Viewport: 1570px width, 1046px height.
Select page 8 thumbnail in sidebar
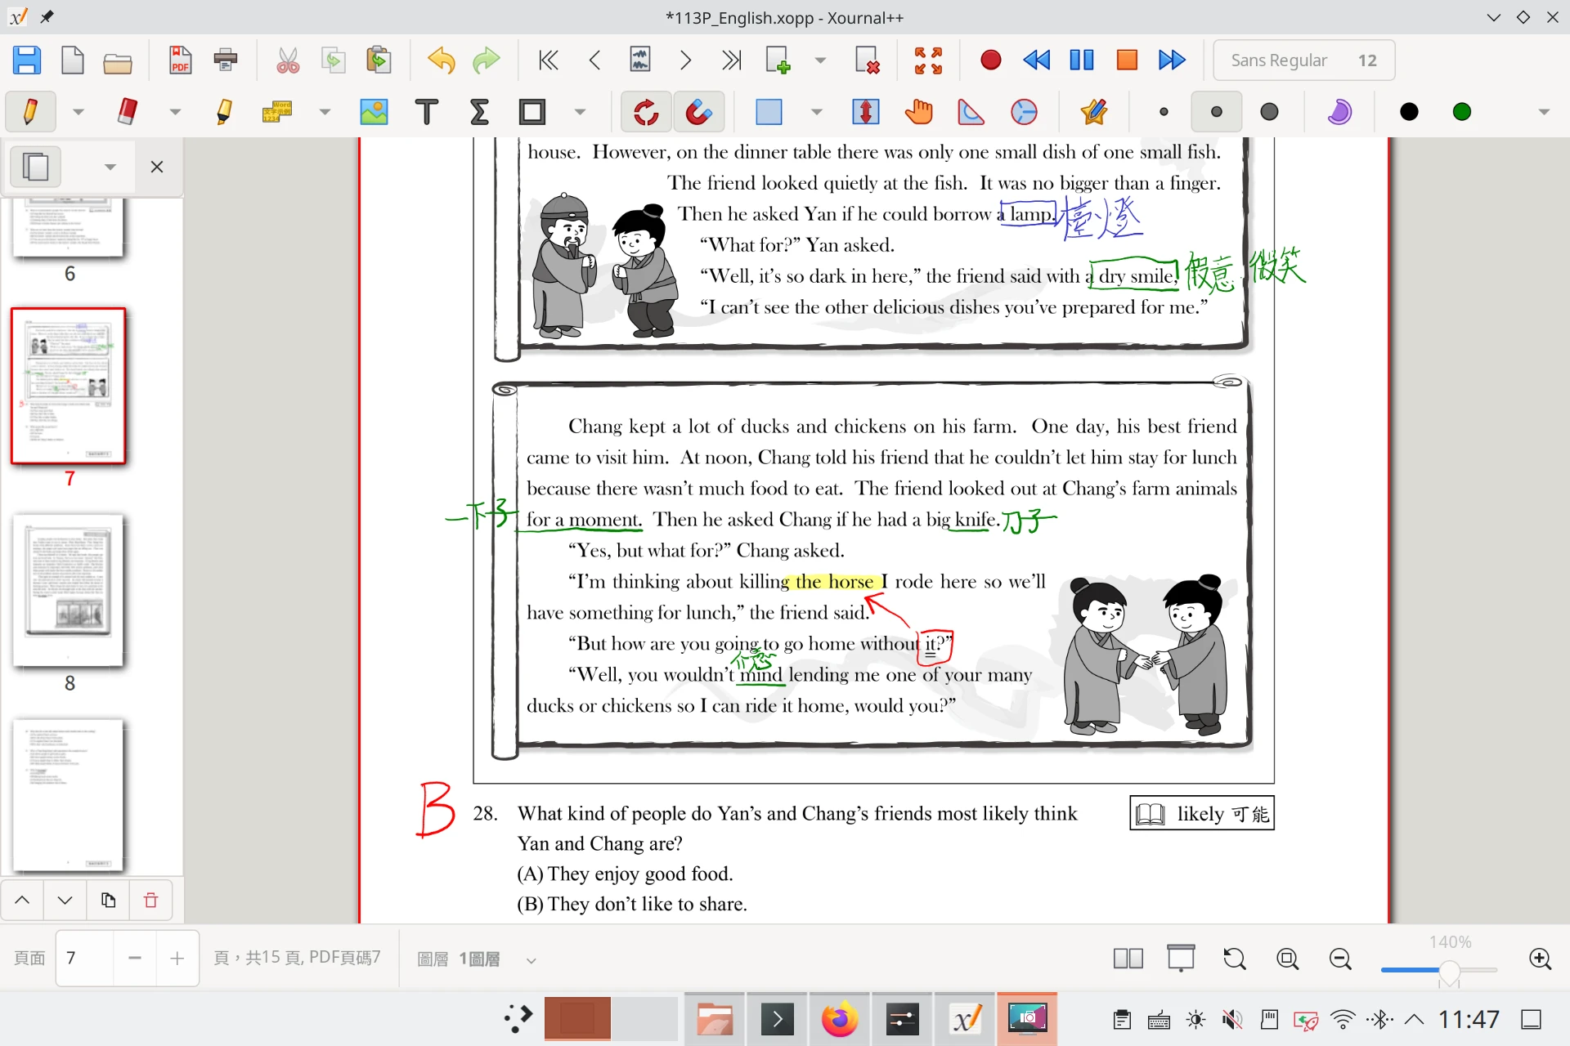tap(69, 590)
